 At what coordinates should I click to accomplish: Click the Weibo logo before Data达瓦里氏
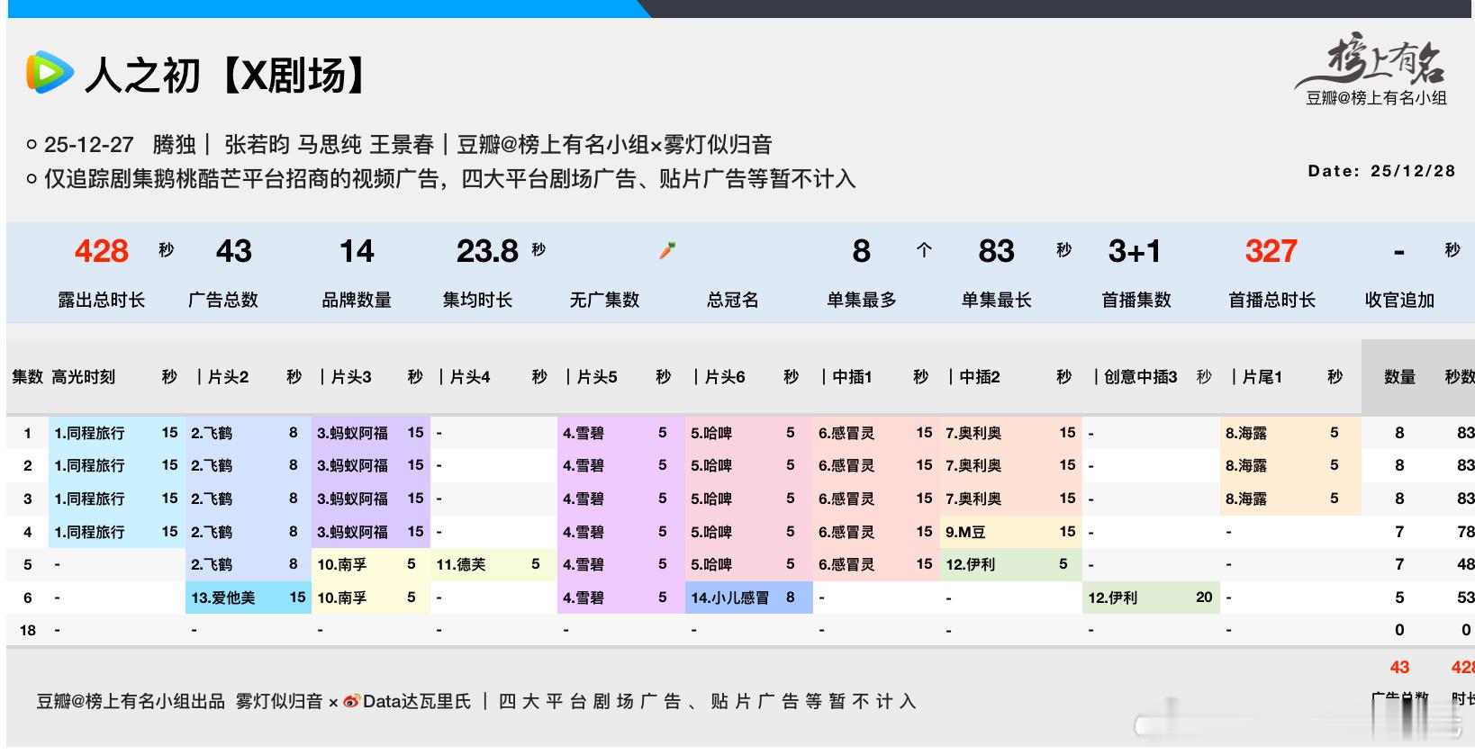tap(351, 702)
